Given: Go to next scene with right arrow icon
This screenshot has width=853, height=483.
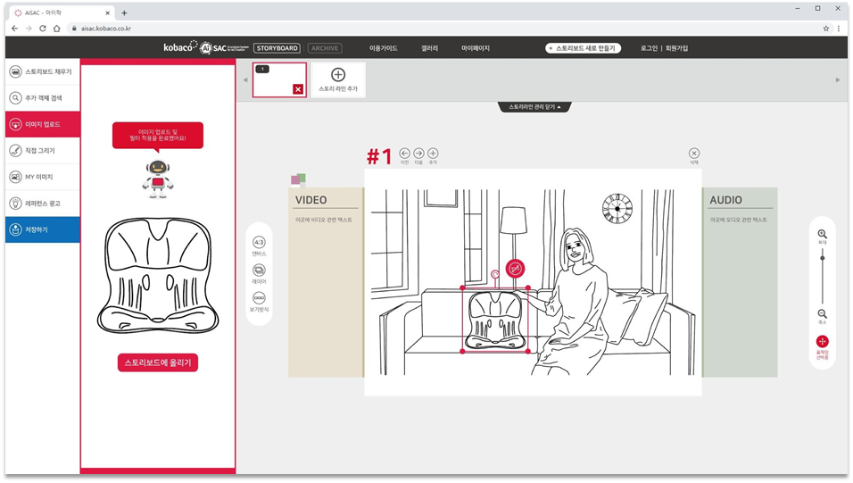Looking at the screenshot, I should coord(418,154).
